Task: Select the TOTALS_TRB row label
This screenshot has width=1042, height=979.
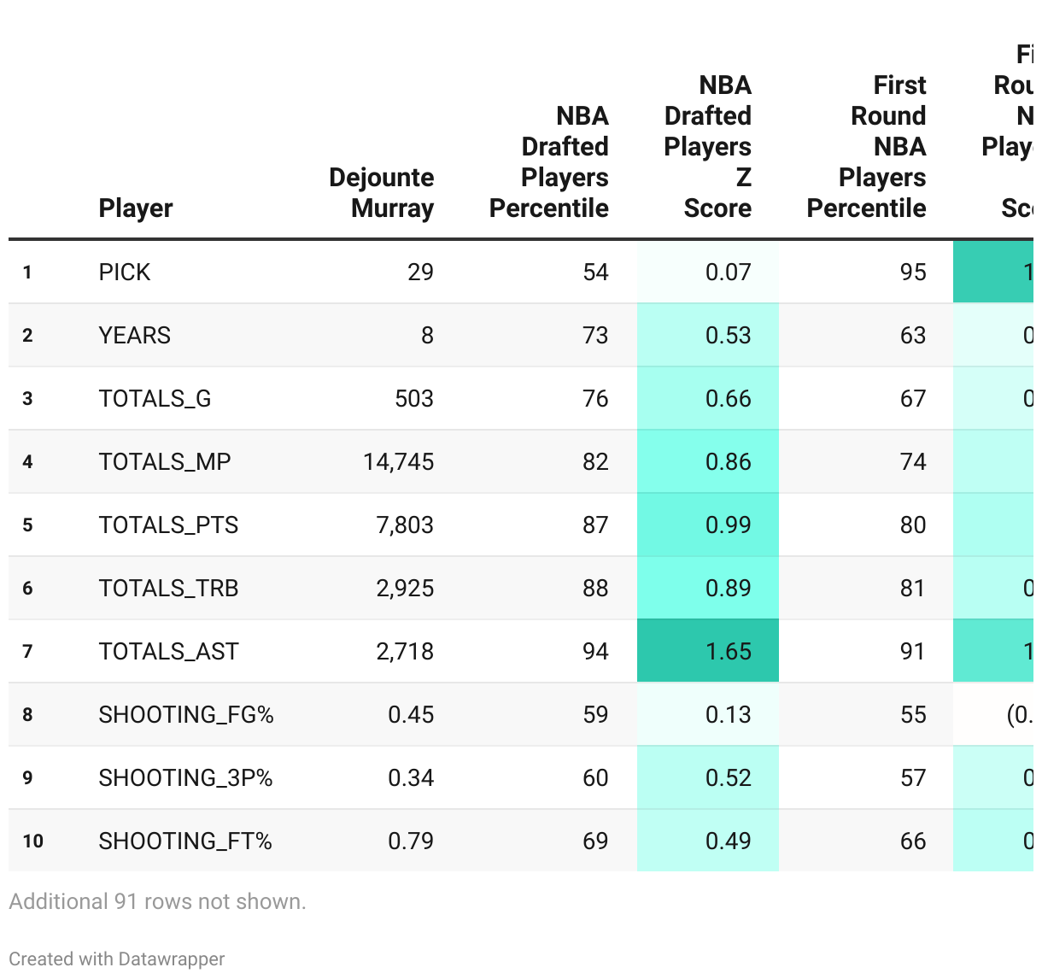Action: coord(168,588)
